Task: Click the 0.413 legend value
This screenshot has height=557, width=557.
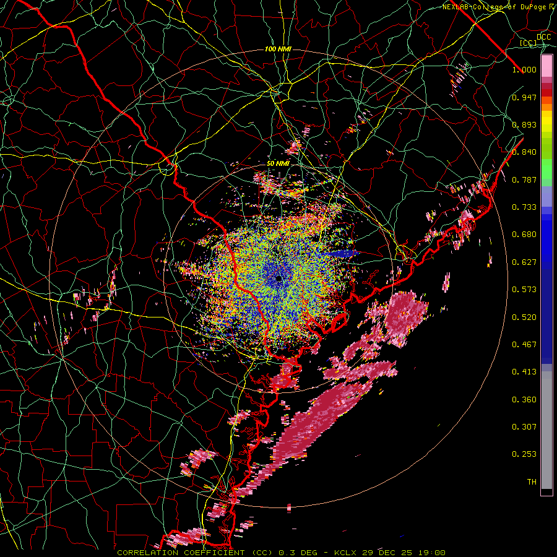Action: (524, 372)
